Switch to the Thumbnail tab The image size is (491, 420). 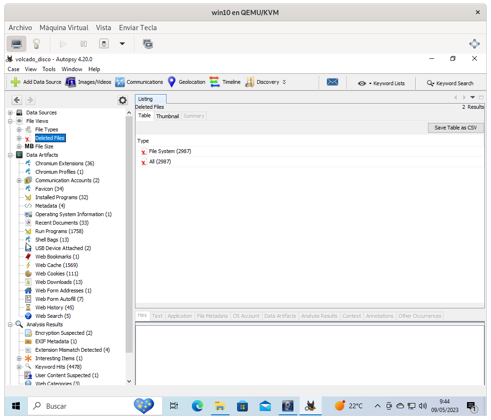click(167, 116)
